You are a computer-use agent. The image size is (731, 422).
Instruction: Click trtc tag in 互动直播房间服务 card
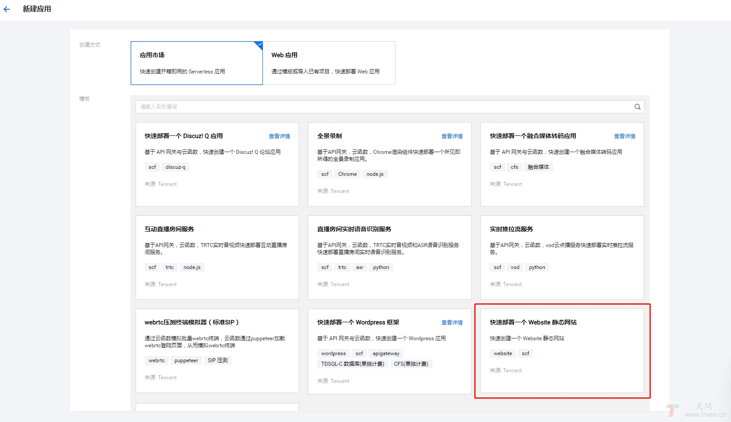170,267
